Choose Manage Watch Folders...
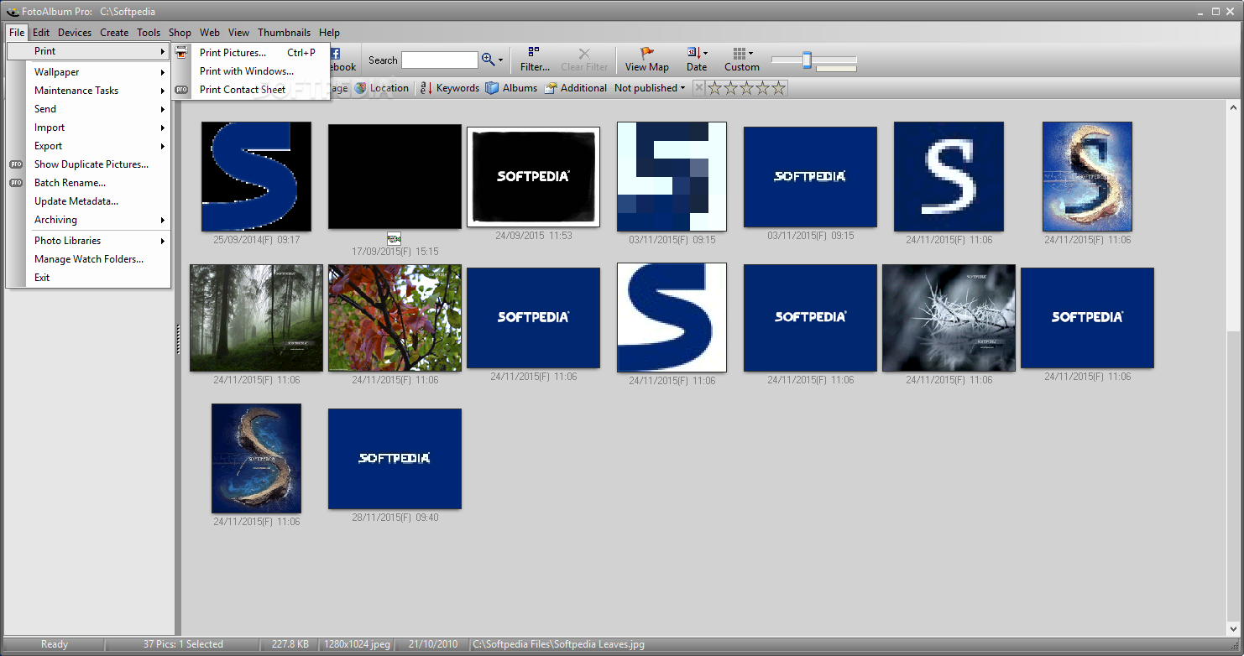1244x656 pixels. tap(88, 259)
